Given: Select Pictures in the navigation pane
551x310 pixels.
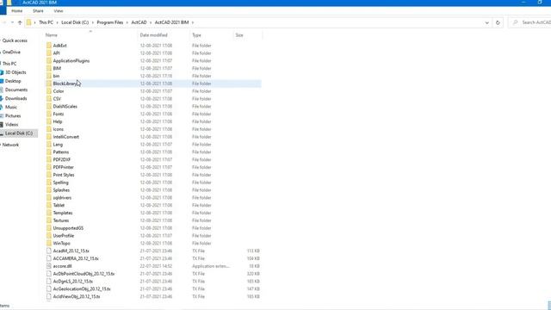Looking at the screenshot, I should (13, 116).
